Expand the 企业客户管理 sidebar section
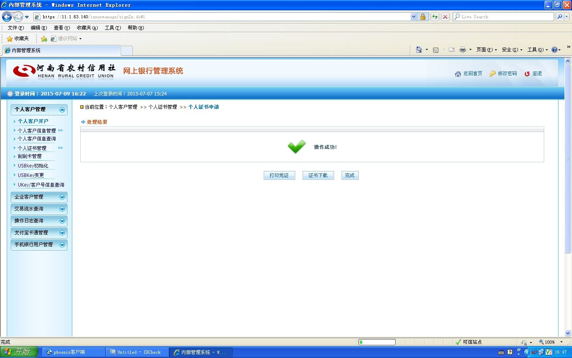Viewport: 572px width, 358px height. pyautogui.click(x=39, y=197)
